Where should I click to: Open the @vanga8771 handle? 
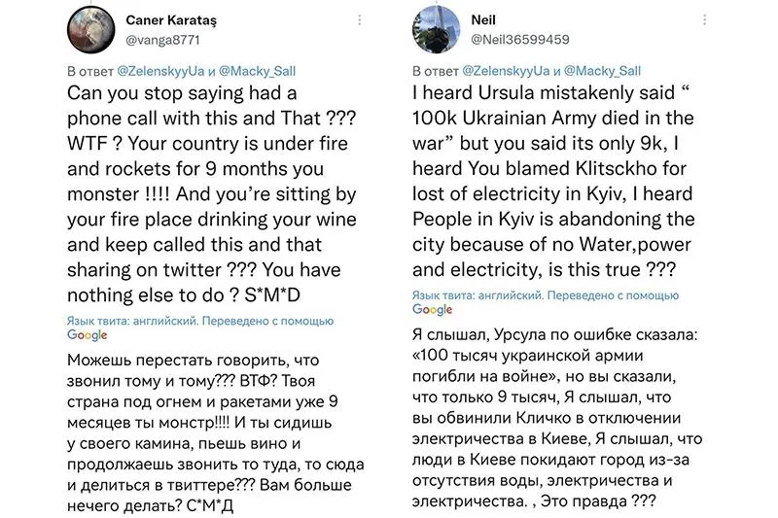pyautogui.click(x=162, y=40)
